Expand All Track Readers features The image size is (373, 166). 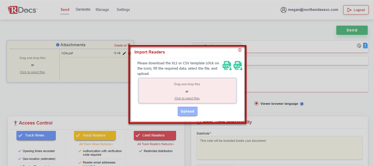pos(155,144)
